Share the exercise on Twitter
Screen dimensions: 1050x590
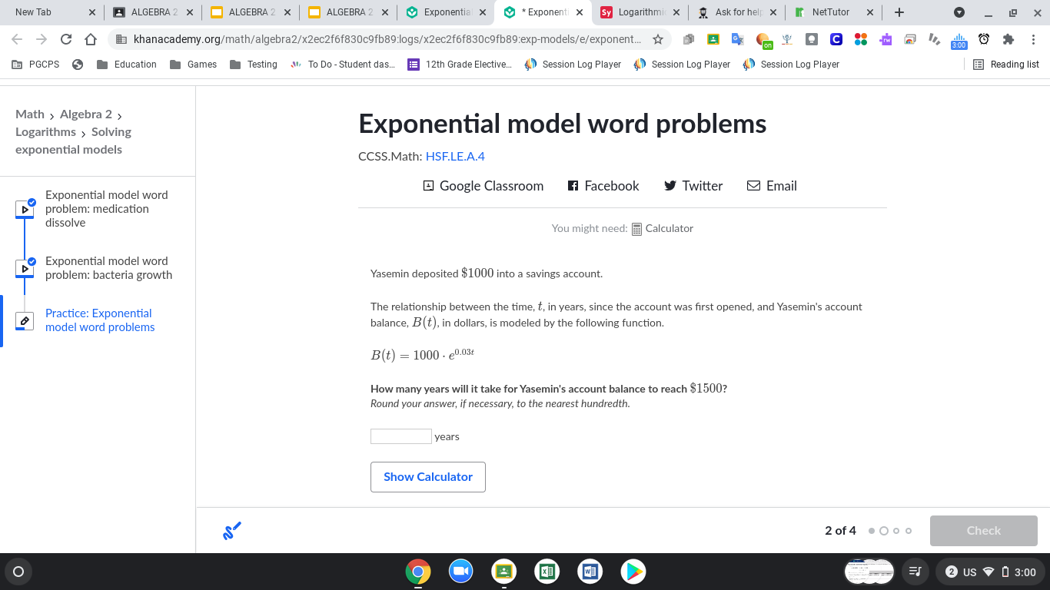point(693,186)
